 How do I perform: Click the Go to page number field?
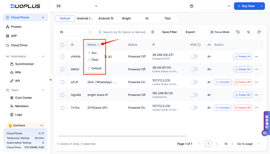(x=258, y=144)
